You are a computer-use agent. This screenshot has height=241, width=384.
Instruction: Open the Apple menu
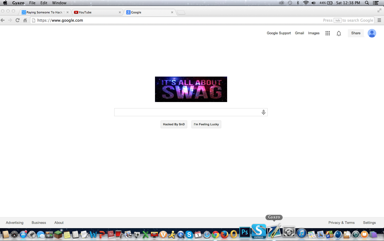[5, 3]
